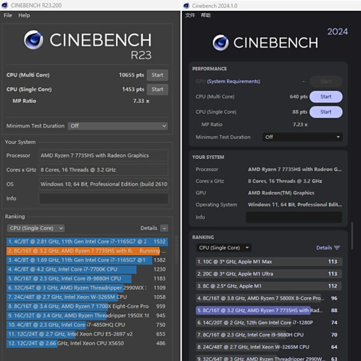Viewport: 361px width, 361px height.
Task: Select 2024 ranking row Core i7-1280P
Action: click(269, 322)
